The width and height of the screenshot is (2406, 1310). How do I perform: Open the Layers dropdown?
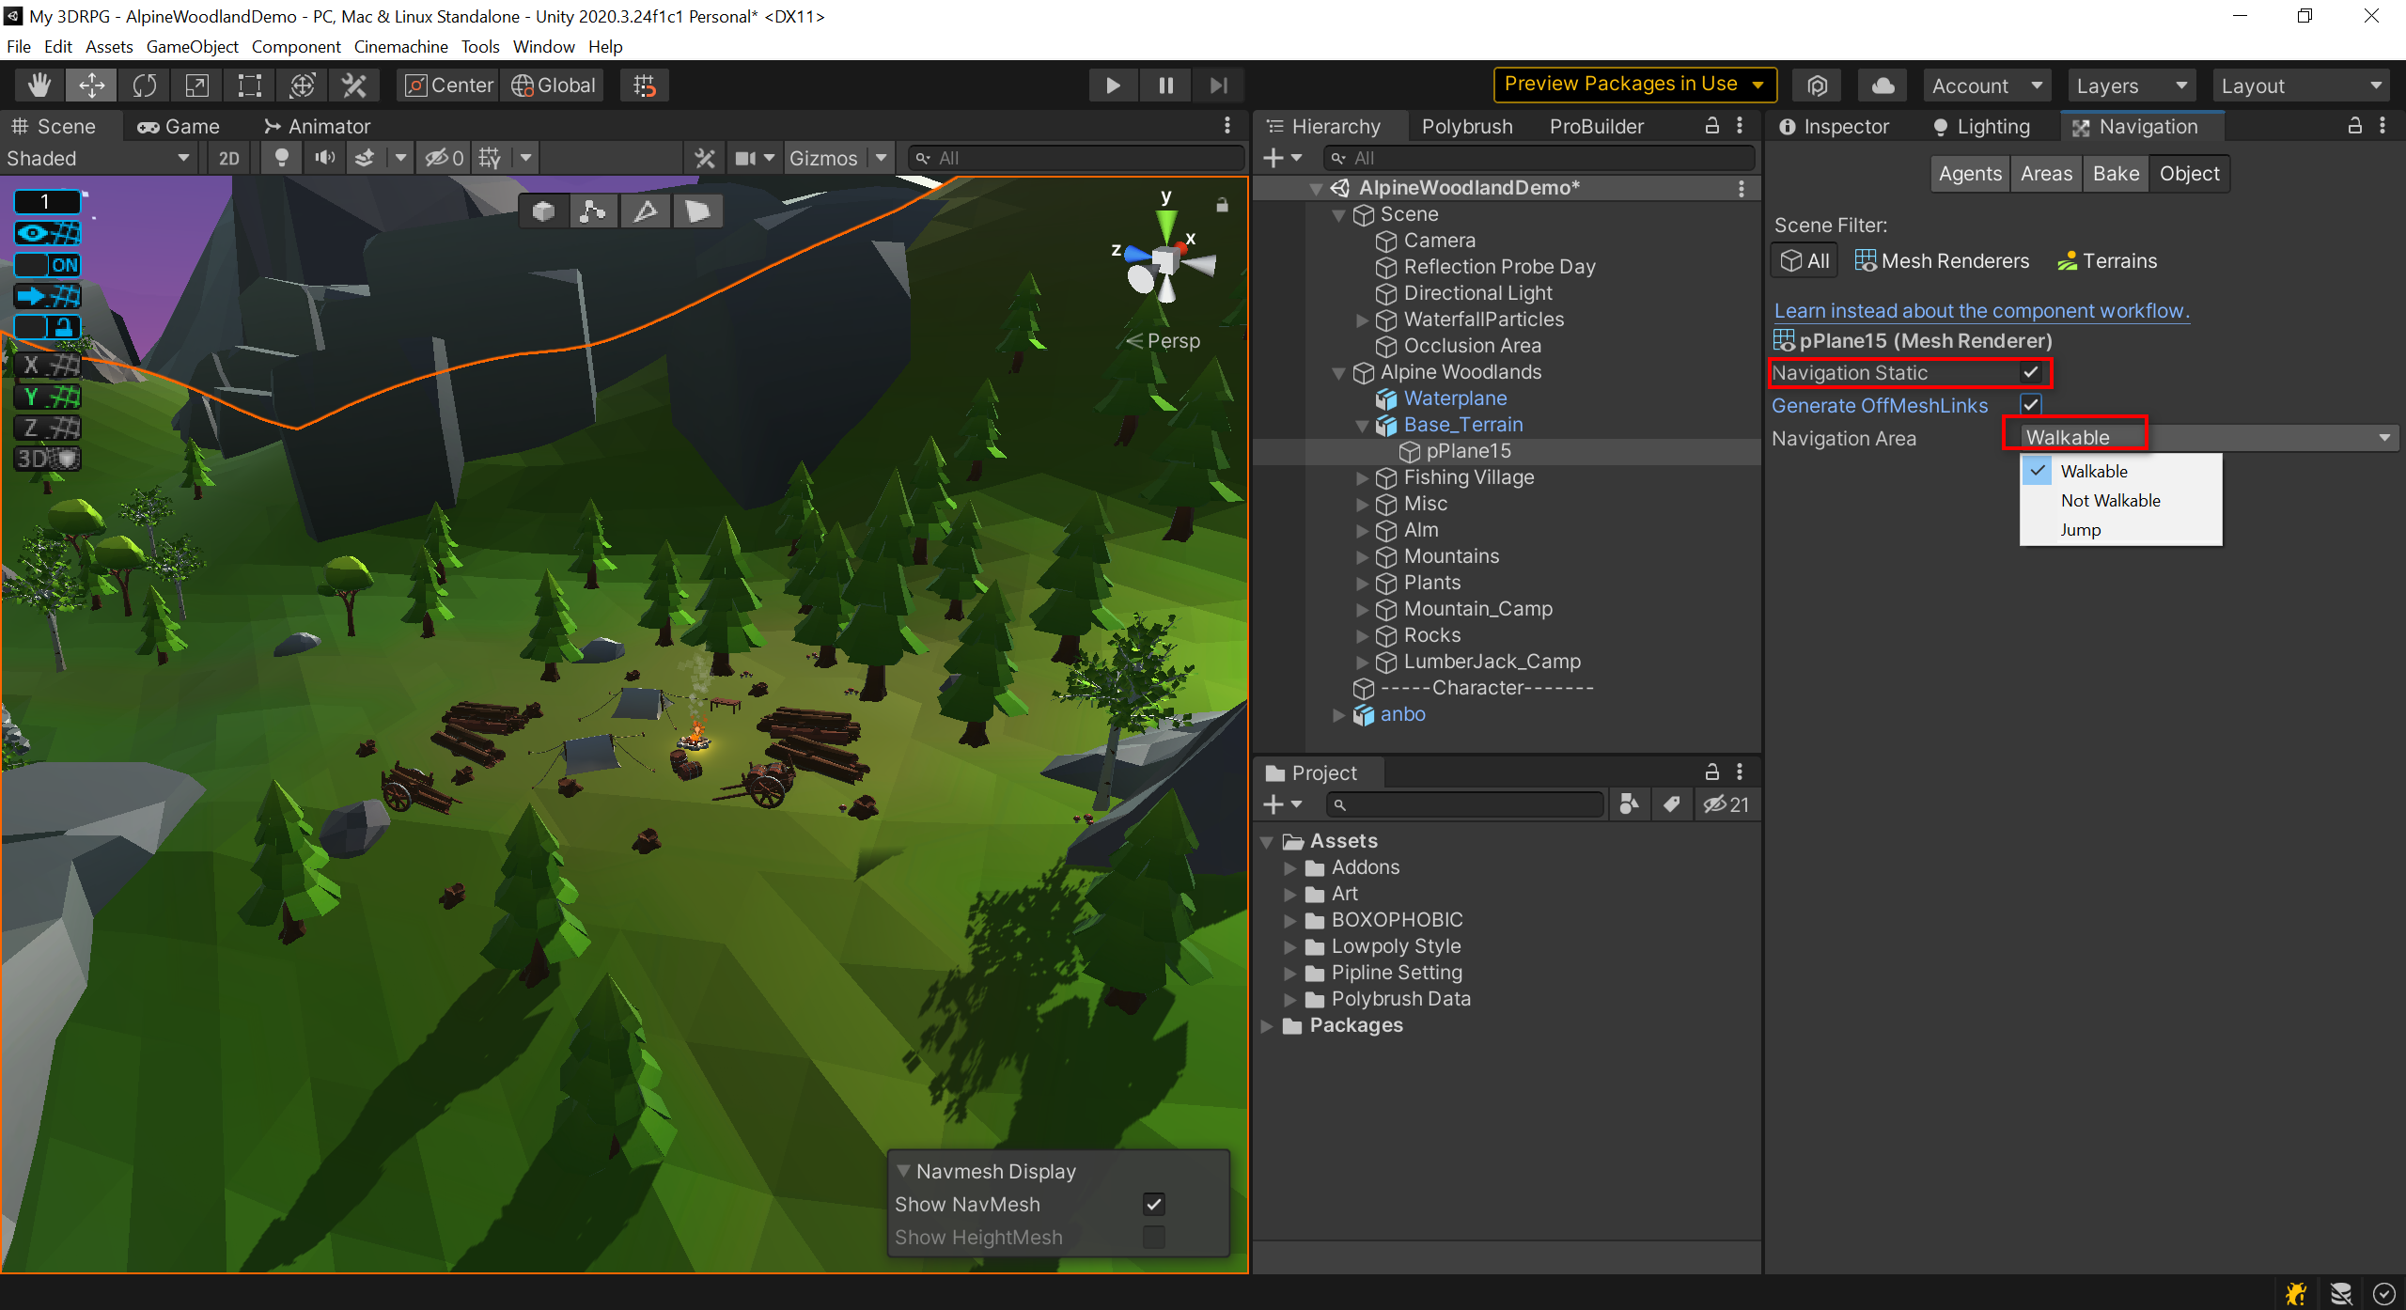click(2132, 86)
